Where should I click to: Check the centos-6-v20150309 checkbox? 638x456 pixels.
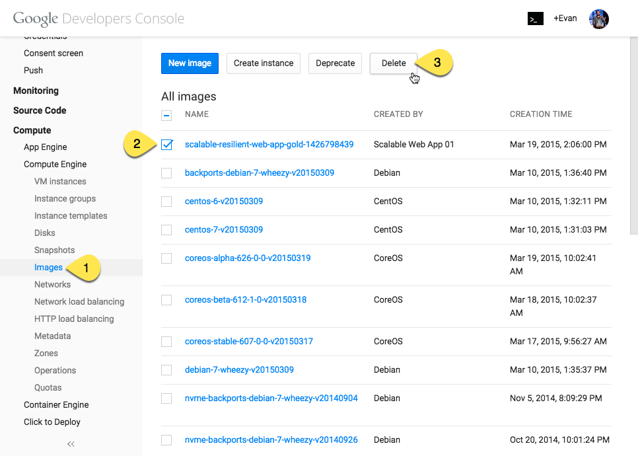coord(166,202)
